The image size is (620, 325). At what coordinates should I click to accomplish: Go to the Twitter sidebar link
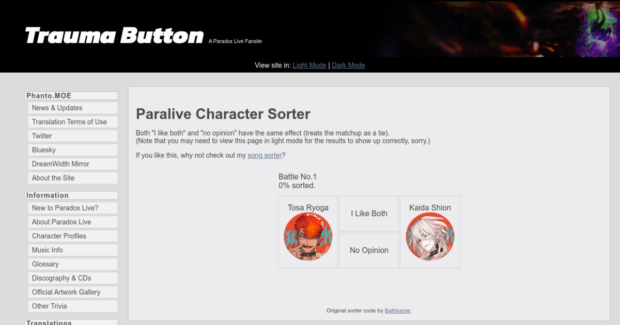[42, 136]
